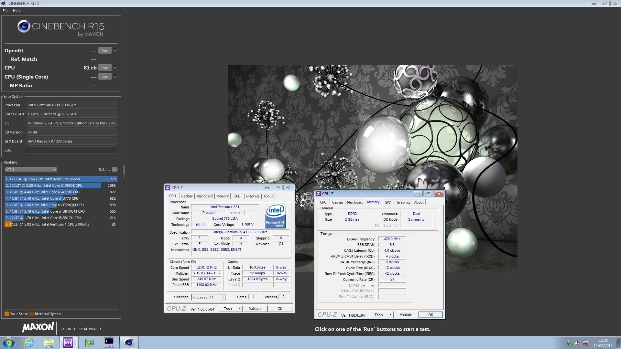Click the security shield tray icon

pos(570,343)
